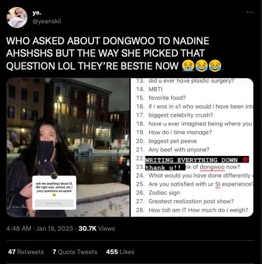262x264 pixels.
Task: Click the ye. display name
Action: 37,13
